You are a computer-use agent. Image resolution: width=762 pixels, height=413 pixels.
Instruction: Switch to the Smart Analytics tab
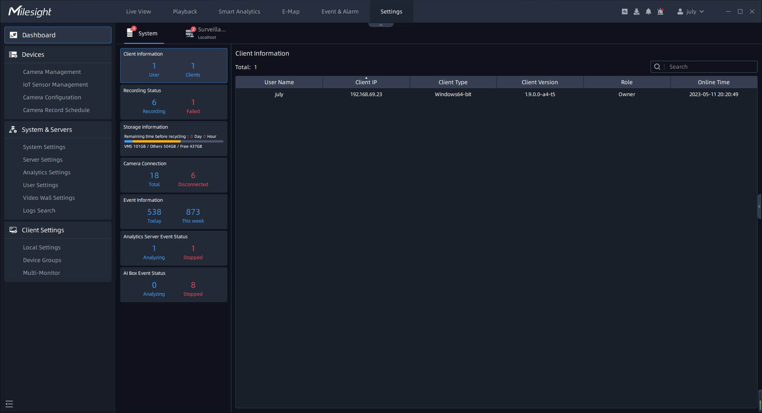coord(239,12)
